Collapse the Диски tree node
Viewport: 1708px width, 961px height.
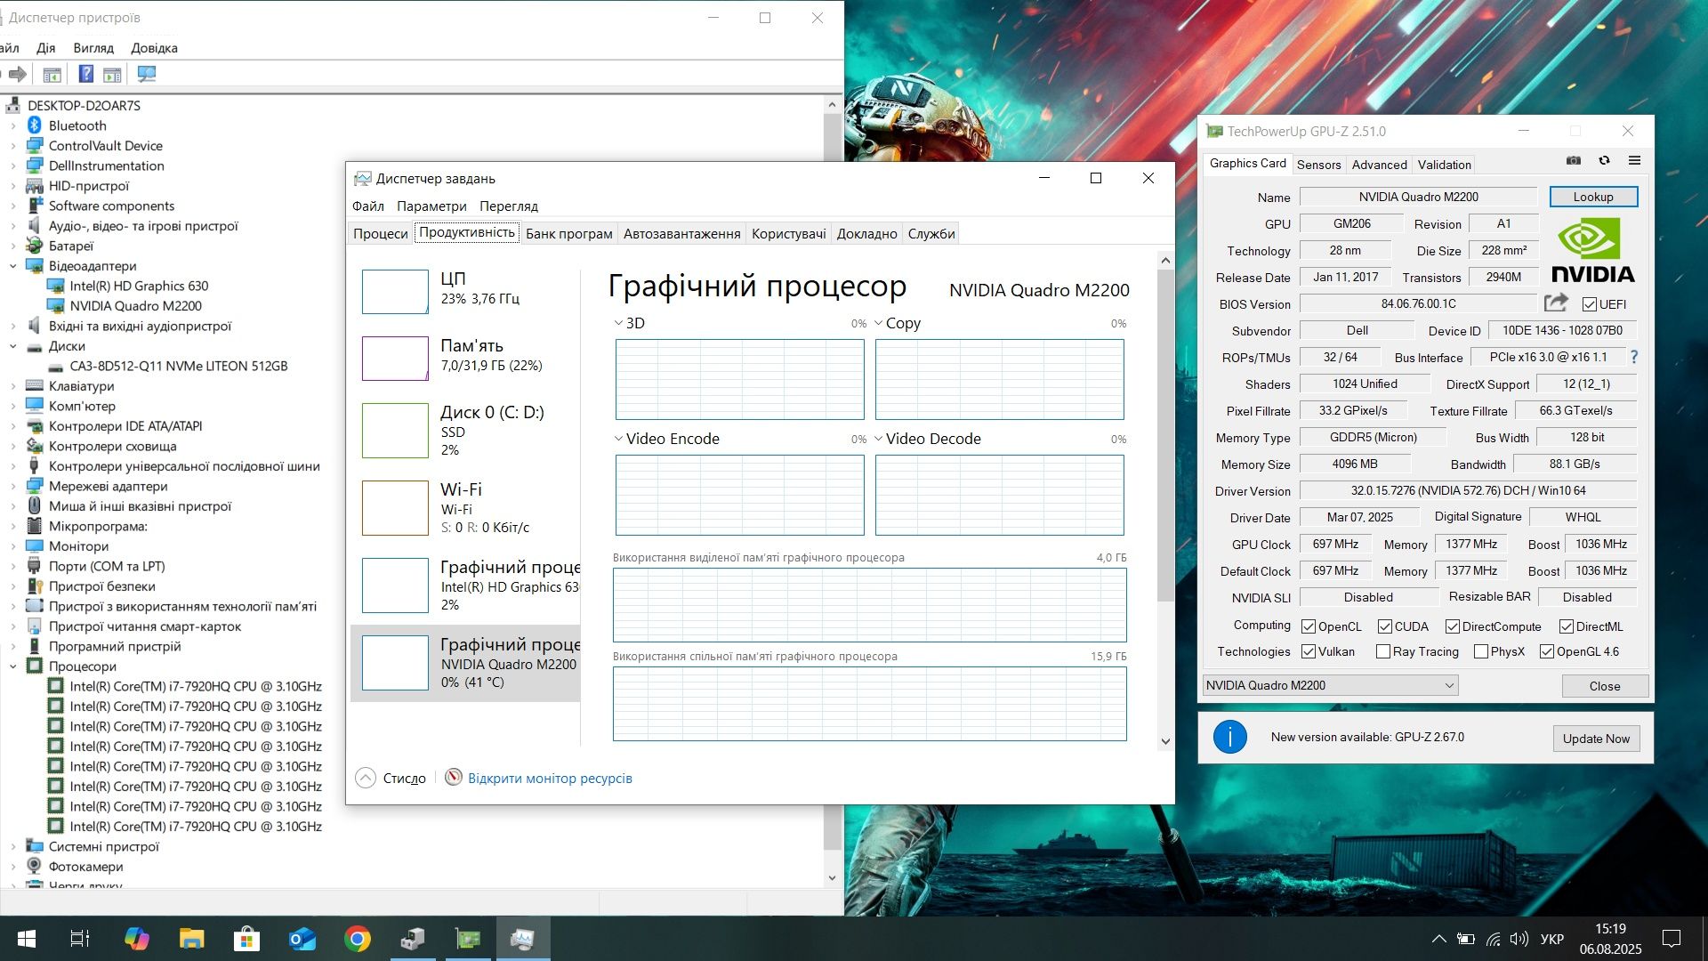(x=13, y=346)
